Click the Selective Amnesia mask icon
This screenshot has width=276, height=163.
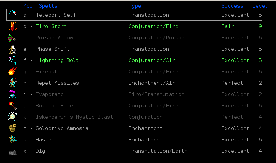[x=12, y=128]
